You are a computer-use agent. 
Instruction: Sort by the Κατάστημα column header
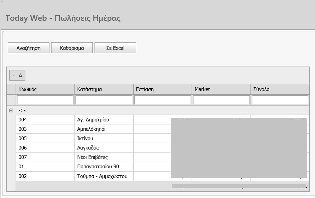[x=104, y=89]
